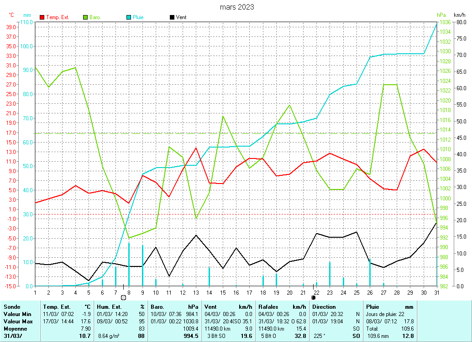Click the red Temp. Ext. legend swatch

(42, 17)
